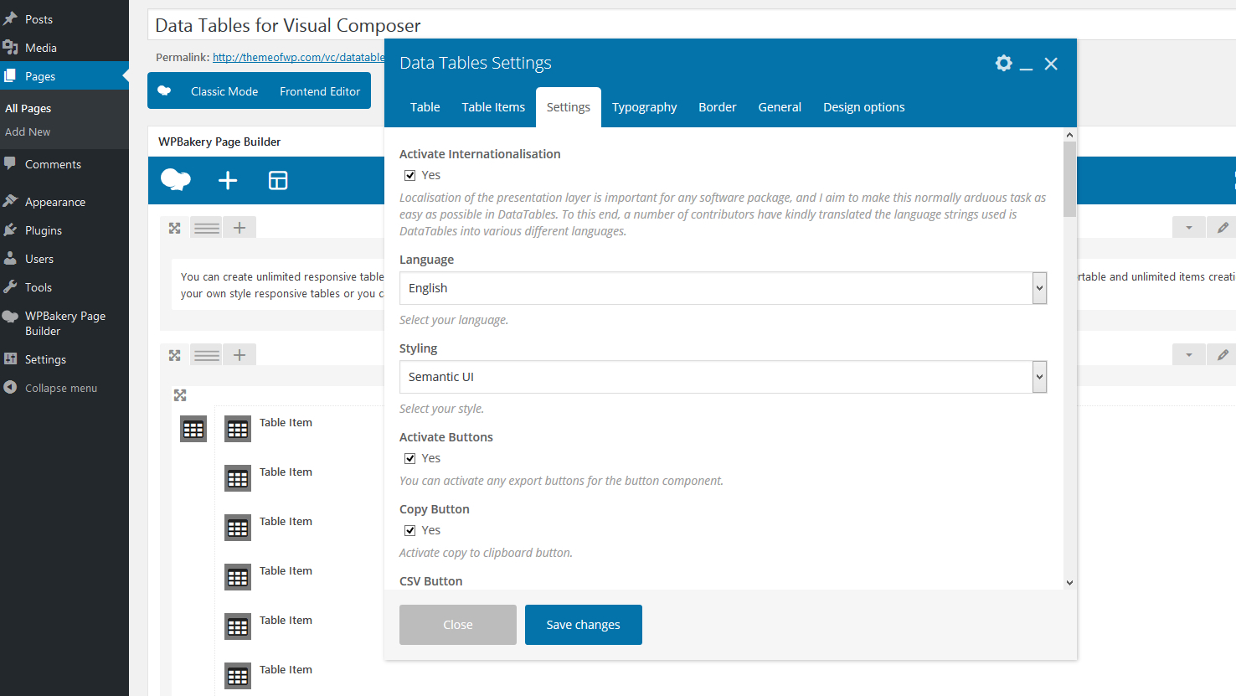The width and height of the screenshot is (1236, 696).
Task: Open Settings in the admin sidebar
Action: coord(64,359)
